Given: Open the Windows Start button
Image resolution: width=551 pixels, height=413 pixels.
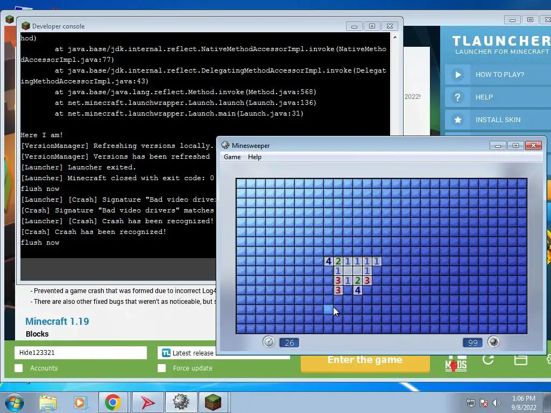Looking at the screenshot, I should point(14,402).
